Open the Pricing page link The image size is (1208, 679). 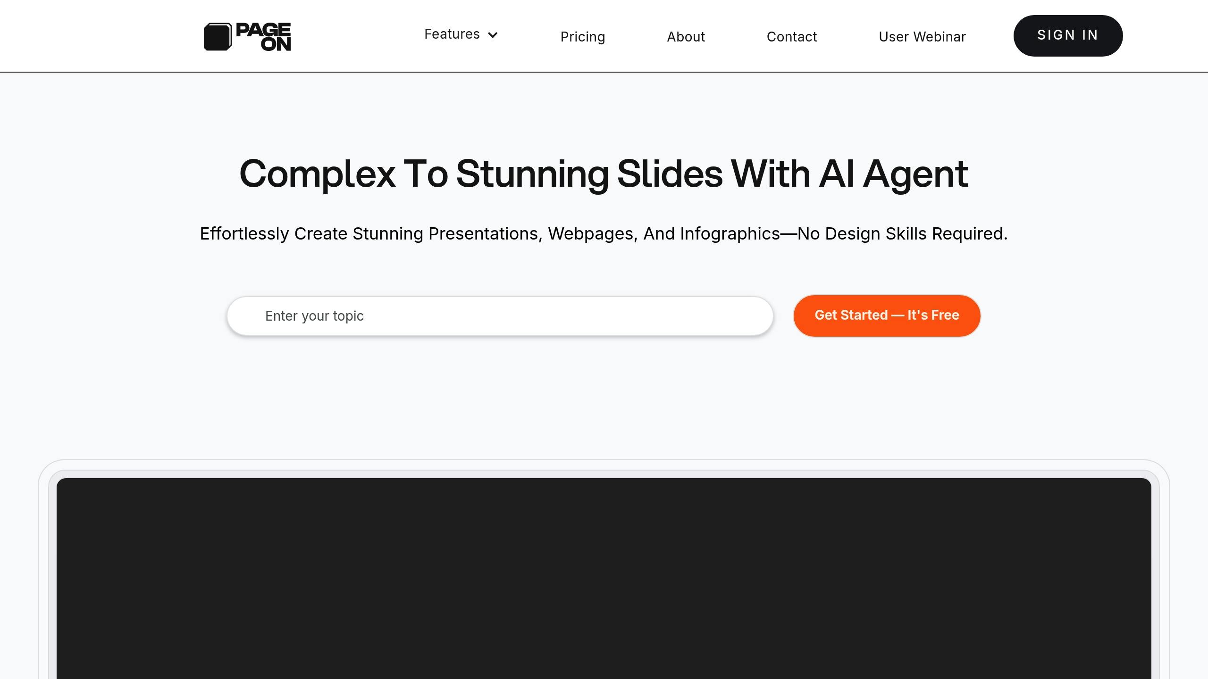click(x=583, y=36)
